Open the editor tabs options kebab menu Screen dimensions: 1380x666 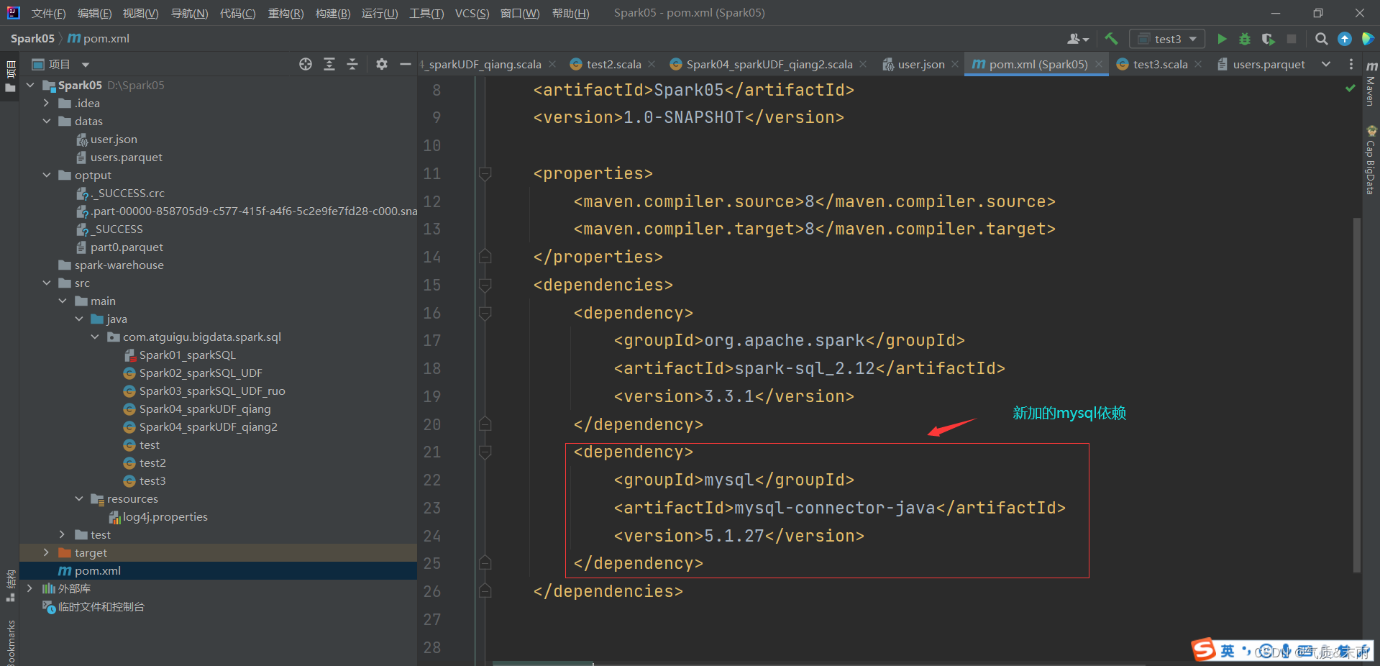(x=1351, y=64)
